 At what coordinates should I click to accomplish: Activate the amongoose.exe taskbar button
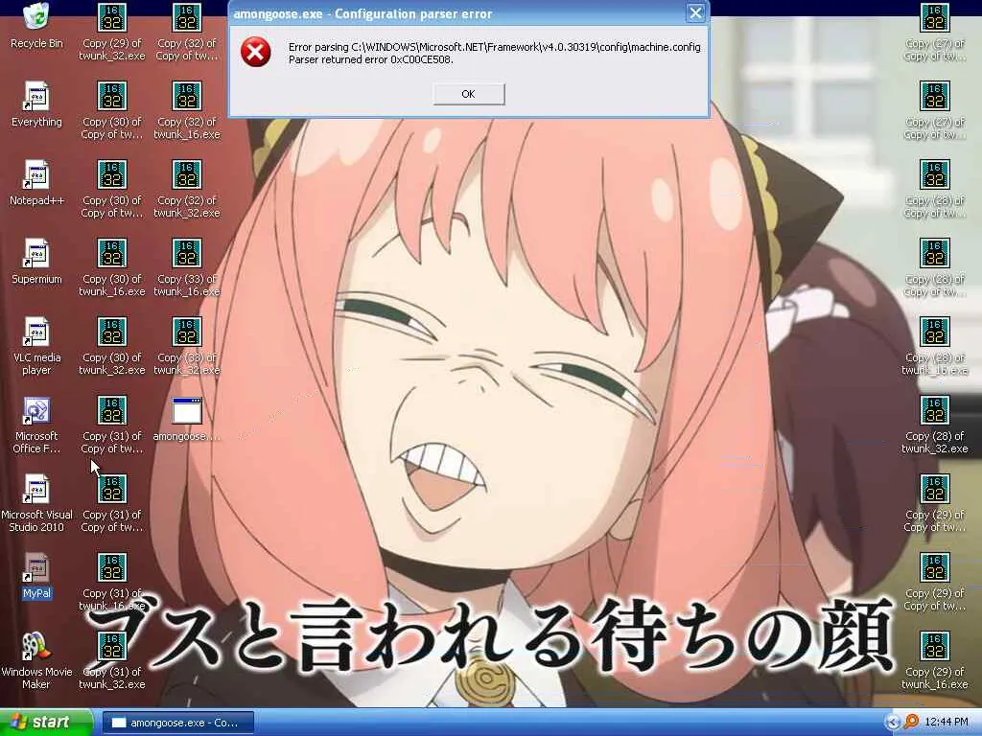point(177,723)
